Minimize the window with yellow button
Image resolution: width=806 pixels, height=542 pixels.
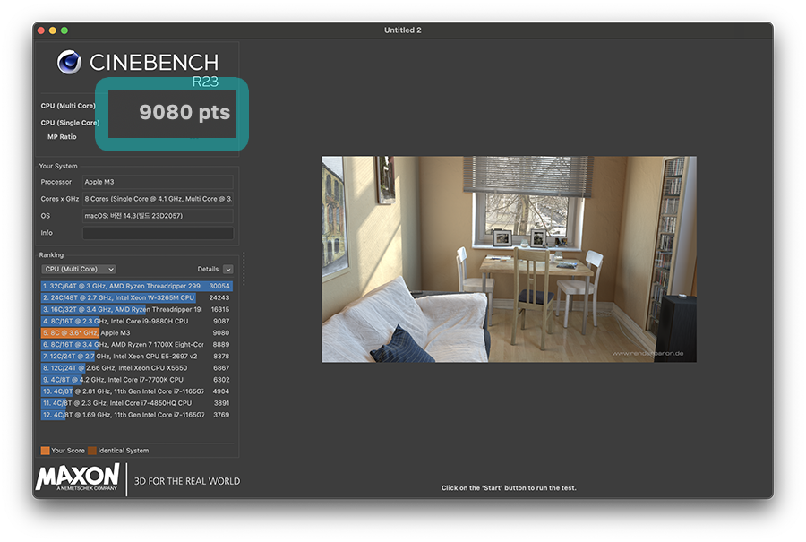pyautogui.click(x=53, y=30)
